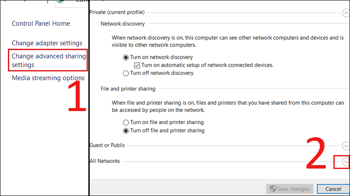Expand the Guest or Public section chevron
Screen dimensions: 350x196
(x=346, y=145)
